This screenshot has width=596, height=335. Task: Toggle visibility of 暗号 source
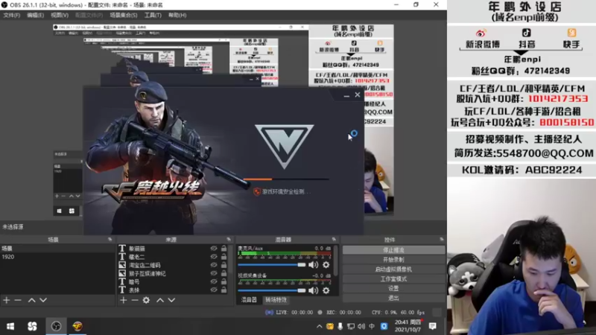[x=214, y=281]
